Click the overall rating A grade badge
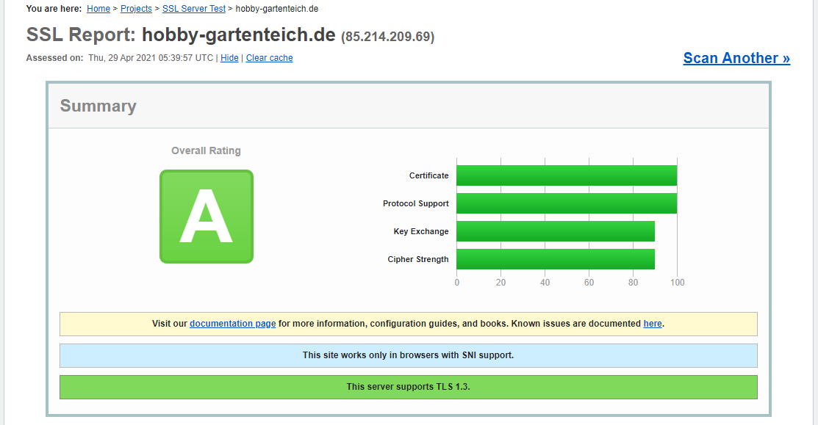This screenshot has height=425, width=818. [x=207, y=216]
